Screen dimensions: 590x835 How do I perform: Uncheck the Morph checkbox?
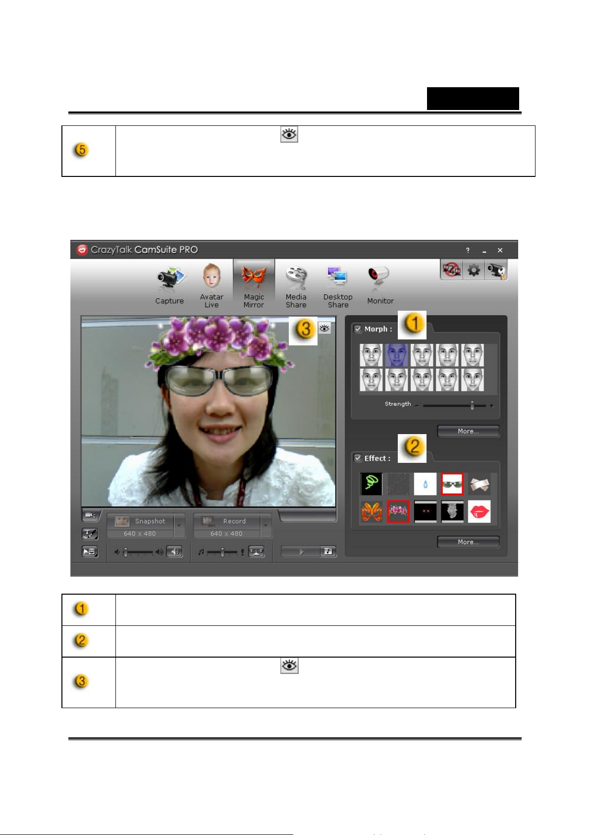tap(358, 329)
